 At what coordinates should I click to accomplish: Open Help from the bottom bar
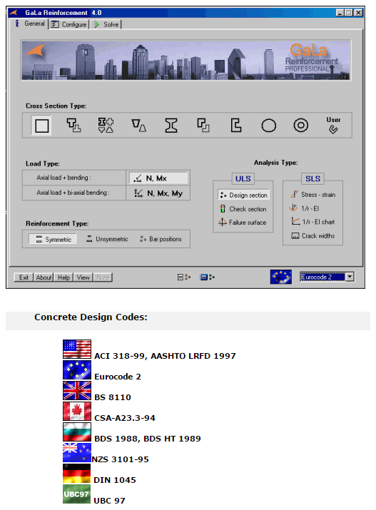[63, 277]
